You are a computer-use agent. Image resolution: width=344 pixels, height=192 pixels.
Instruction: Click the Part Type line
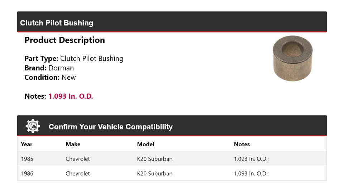pos(74,59)
